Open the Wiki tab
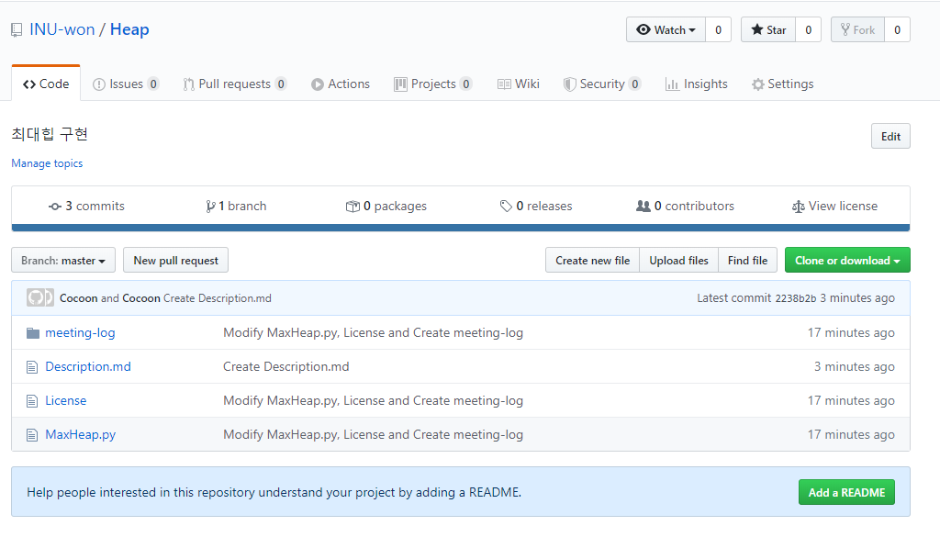The image size is (940, 537). [x=519, y=84]
